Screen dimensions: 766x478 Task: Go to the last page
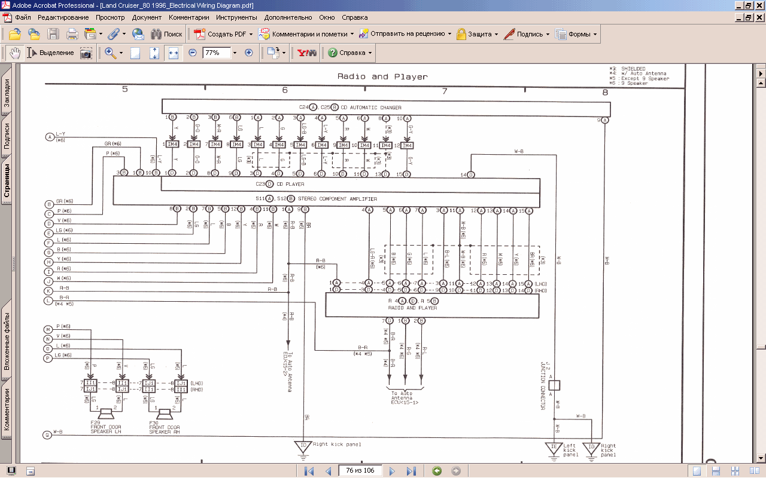[411, 471]
